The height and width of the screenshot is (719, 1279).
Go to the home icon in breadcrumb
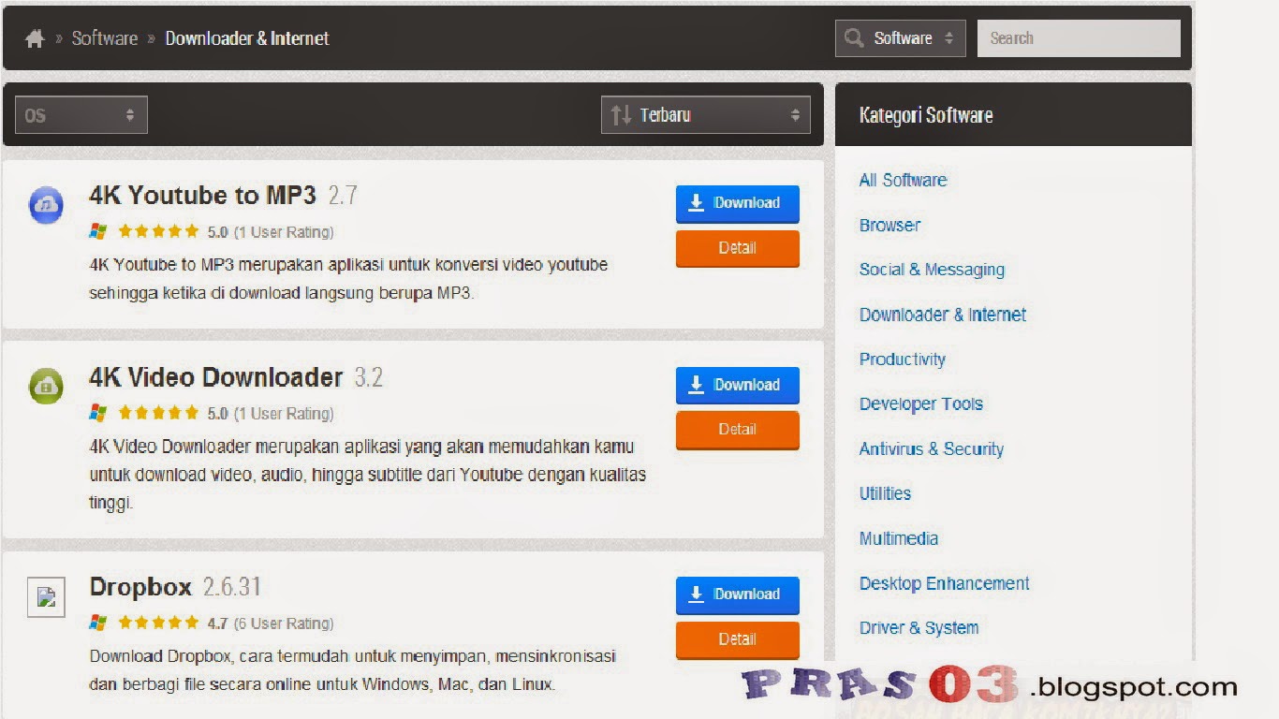(35, 38)
